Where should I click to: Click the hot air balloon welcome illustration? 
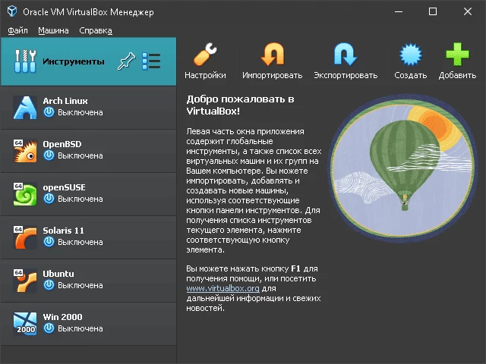click(x=402, y=168)
